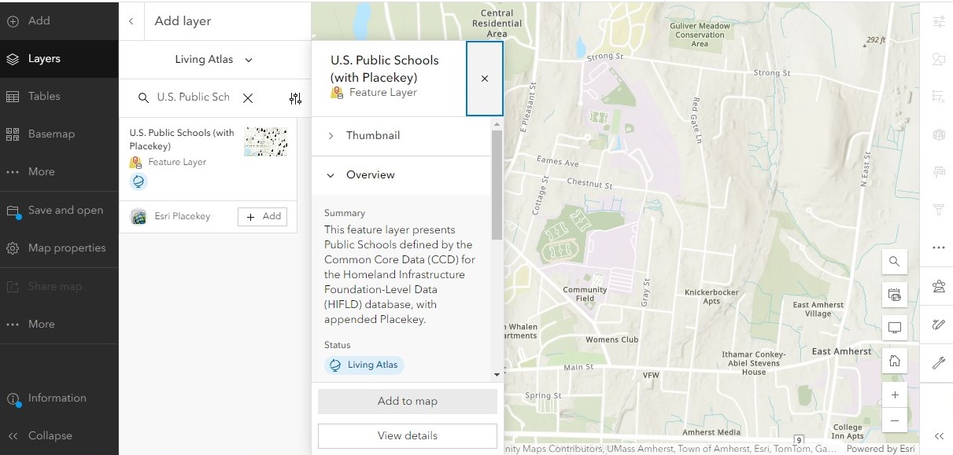Collapse the left sidebar

coord(59,436)
